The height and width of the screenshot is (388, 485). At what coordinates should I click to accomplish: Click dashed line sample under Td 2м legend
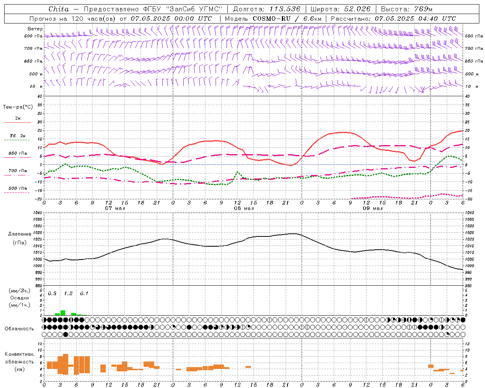click(17, 140)
